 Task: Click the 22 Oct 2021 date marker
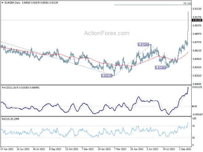pos(72,149)
